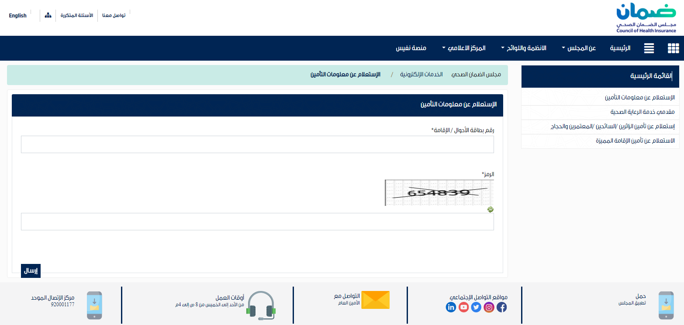
Task: Click the sitemap icon in top bar
Action: point(48,15)
